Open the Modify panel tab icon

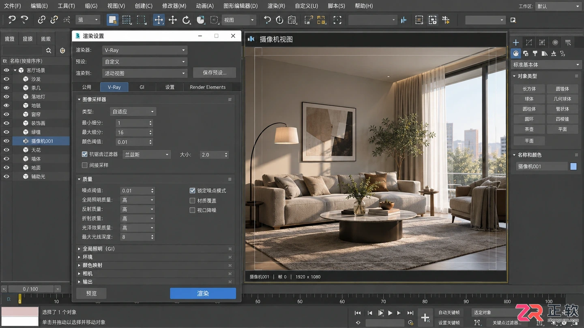[529, 43]
